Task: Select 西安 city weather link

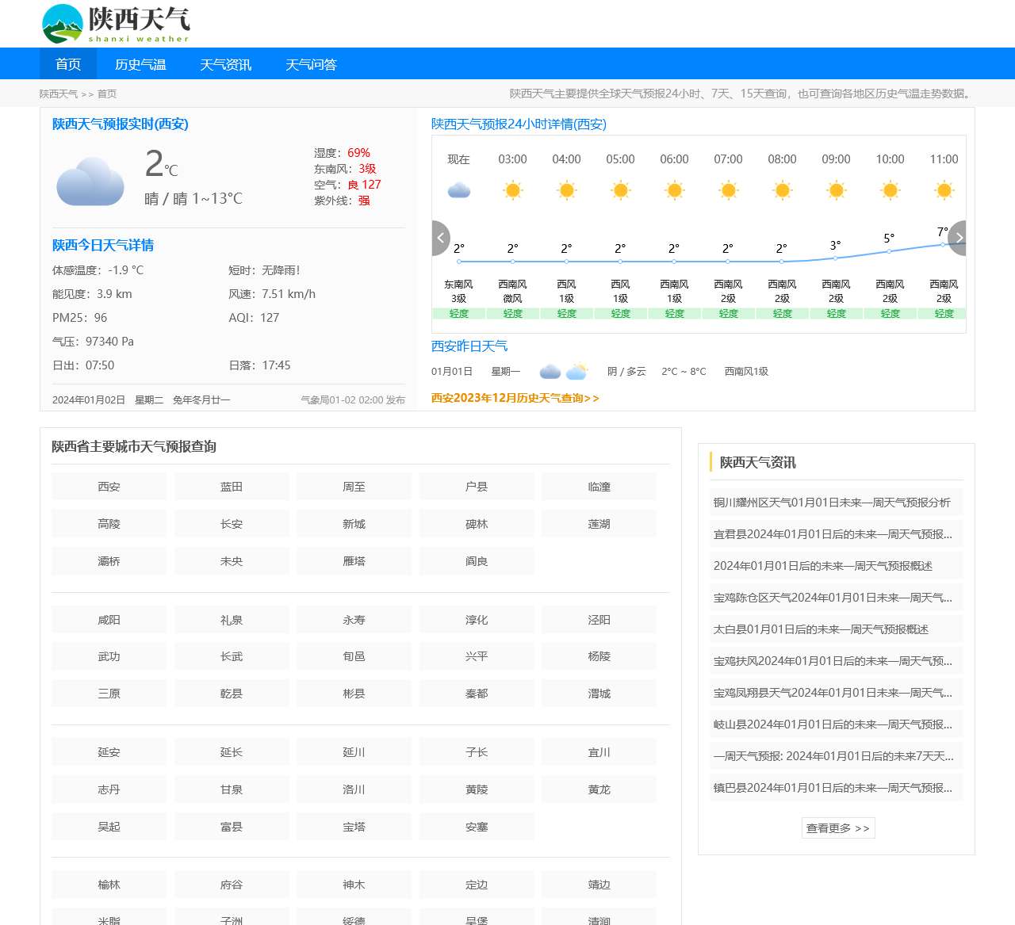Action: (x=108, y=486)
